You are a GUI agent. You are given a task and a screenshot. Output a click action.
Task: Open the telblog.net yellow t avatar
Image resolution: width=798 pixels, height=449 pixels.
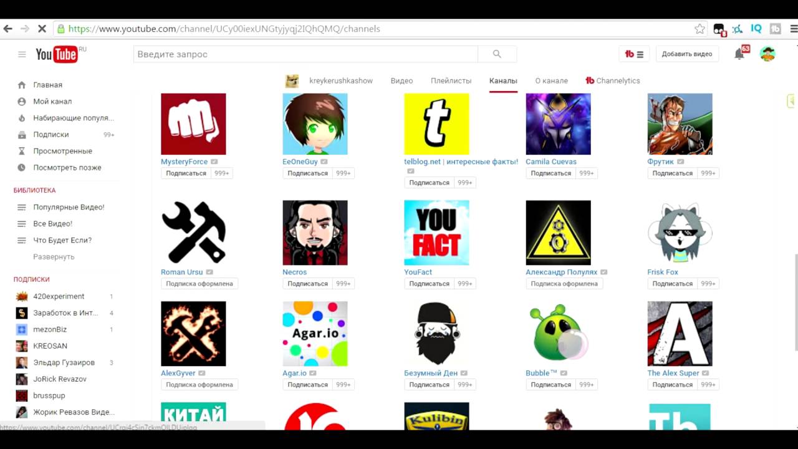[436, 124]
